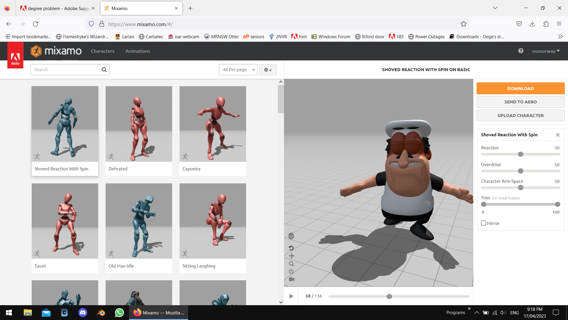Select the Capoeira animation thumbnail
The image size is (568, 320).
click(213, 124)
